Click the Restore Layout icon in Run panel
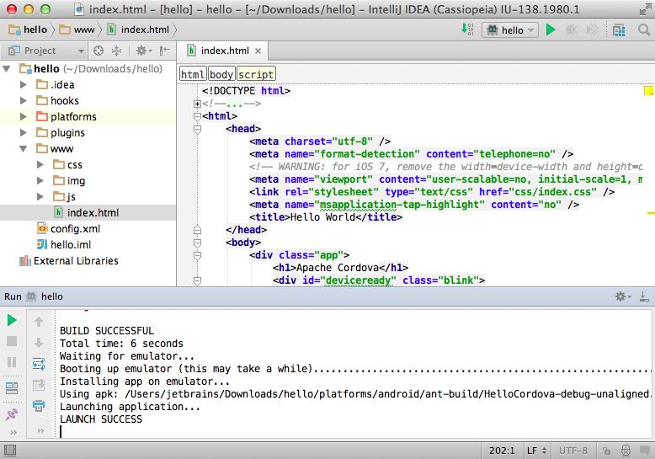The image size is (655, 459). tap(12, 388)
